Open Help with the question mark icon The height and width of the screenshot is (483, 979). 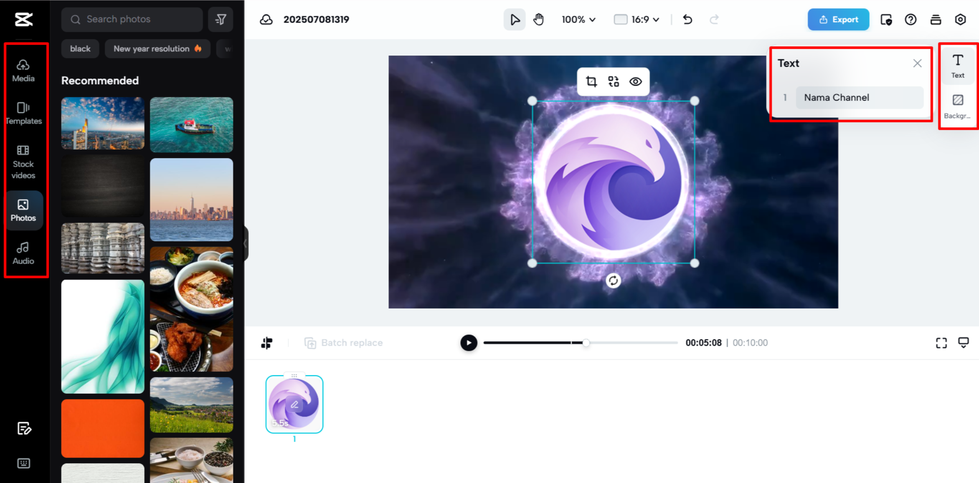(911, 19)
